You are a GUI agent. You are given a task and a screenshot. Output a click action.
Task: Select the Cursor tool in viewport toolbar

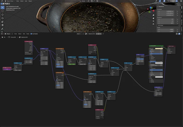tap(2, 11)
